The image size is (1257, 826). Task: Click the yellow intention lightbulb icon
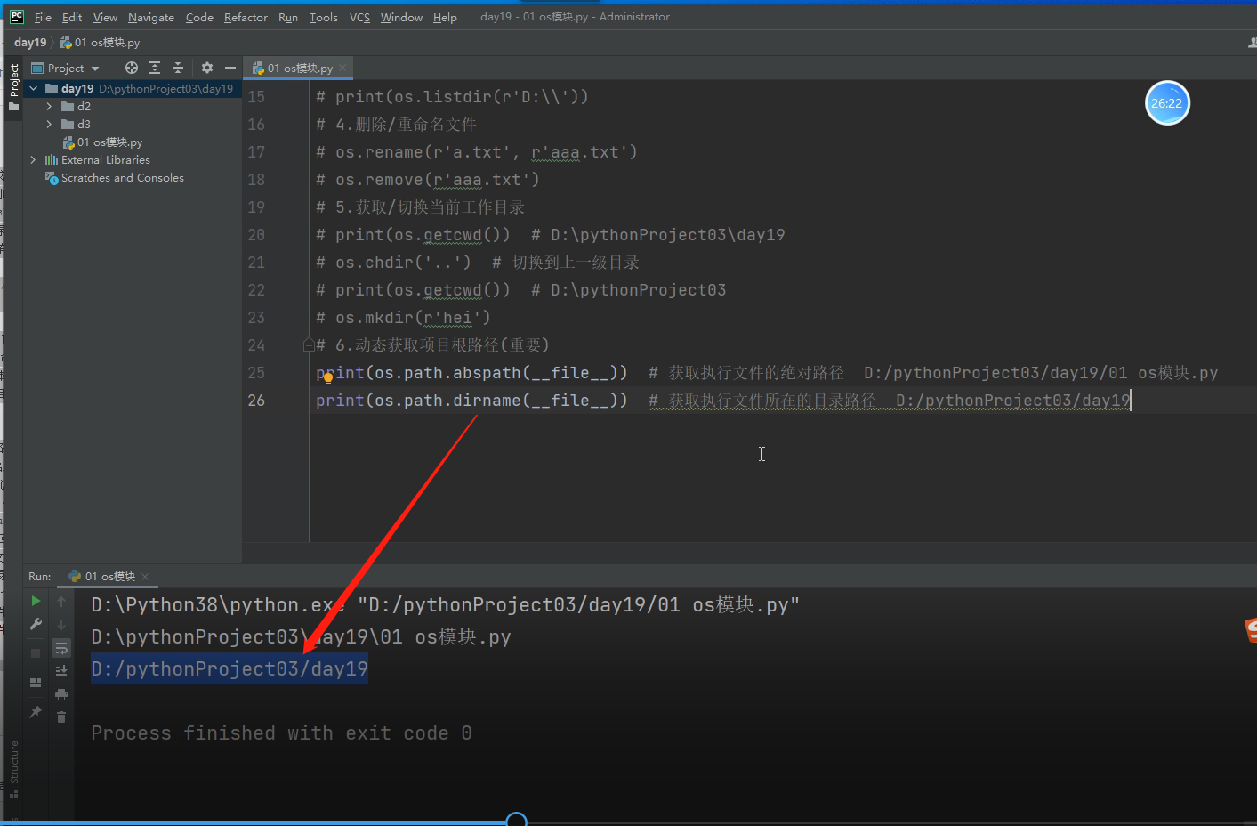coord(327,378)
